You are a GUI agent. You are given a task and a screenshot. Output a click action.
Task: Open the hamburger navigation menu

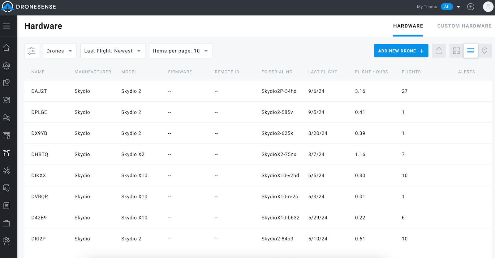coord(6,26)
